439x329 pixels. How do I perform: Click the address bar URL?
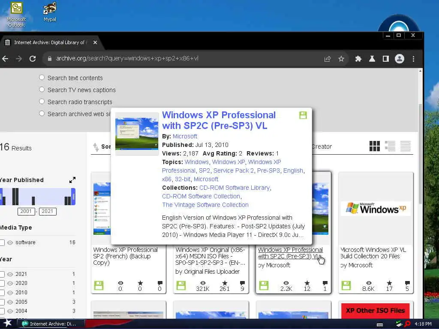click(x=127, y=58)
